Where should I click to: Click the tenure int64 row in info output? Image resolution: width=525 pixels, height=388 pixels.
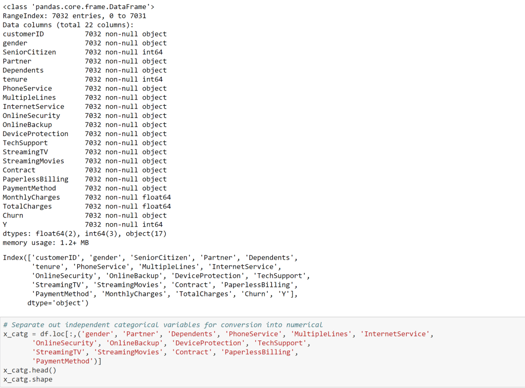pyautogui.click(x=83, y=79)
